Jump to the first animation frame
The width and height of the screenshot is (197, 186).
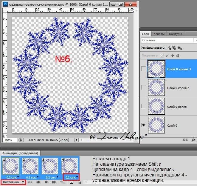click(x=30, y=182)
